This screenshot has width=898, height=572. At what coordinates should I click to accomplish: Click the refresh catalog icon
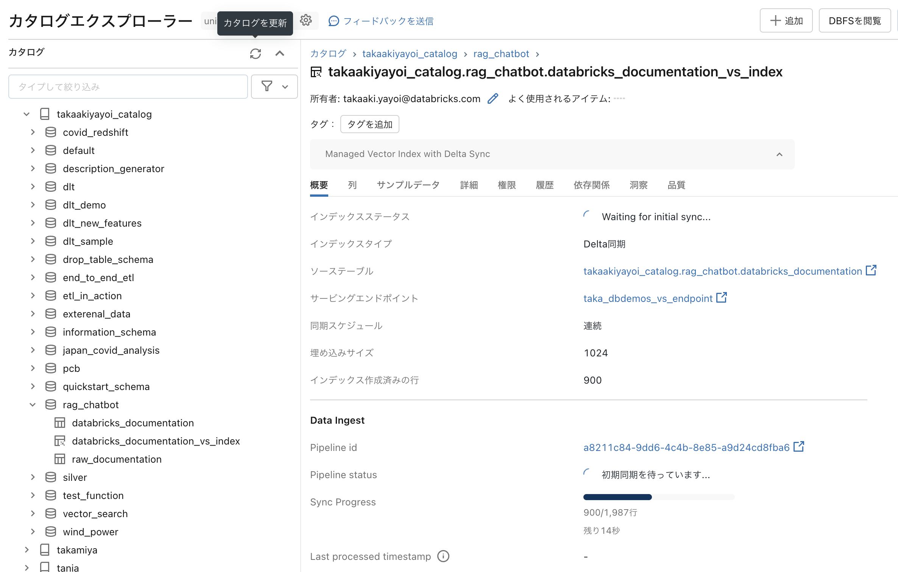pos(256,54)
